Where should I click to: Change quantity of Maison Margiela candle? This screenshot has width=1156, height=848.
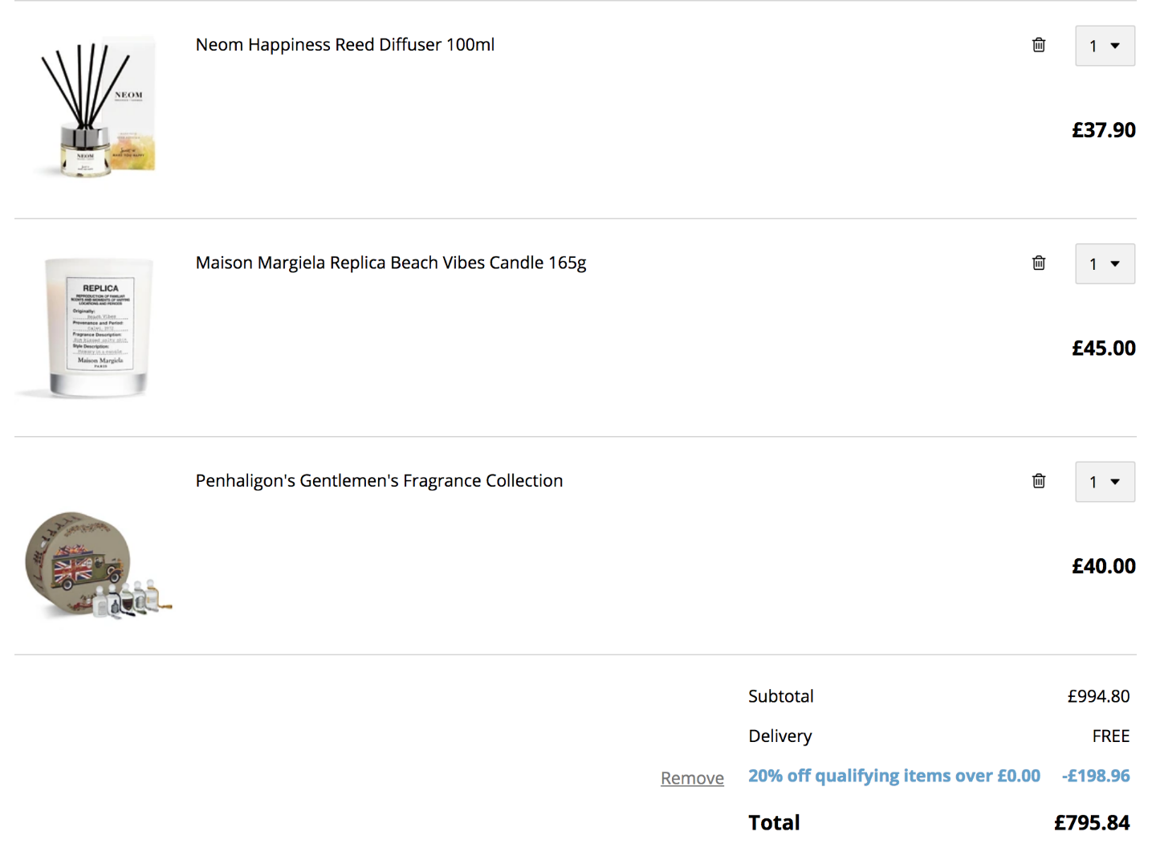1105,263
